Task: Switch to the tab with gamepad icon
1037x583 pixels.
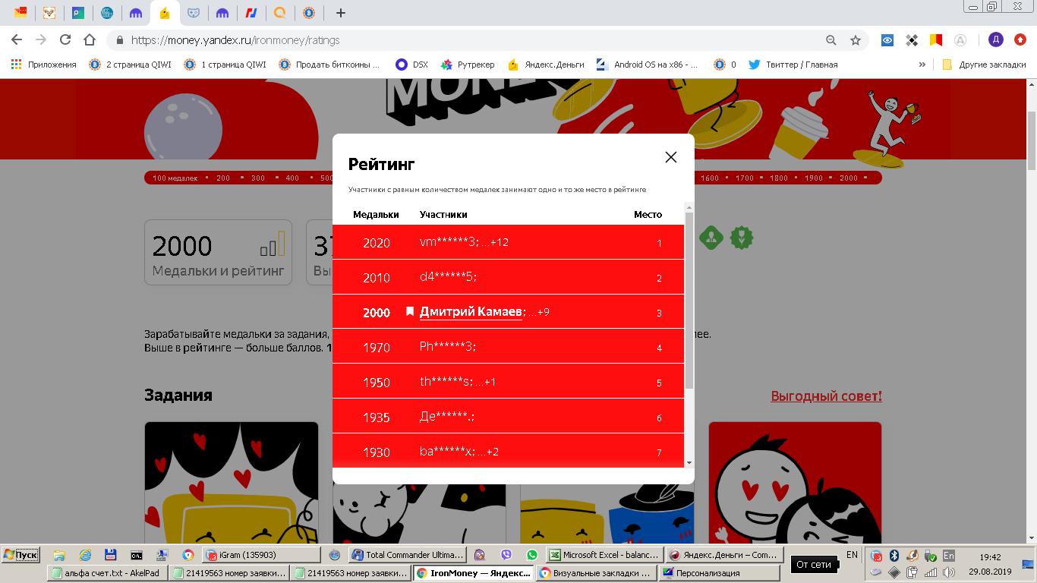Action: pos(194,13)
